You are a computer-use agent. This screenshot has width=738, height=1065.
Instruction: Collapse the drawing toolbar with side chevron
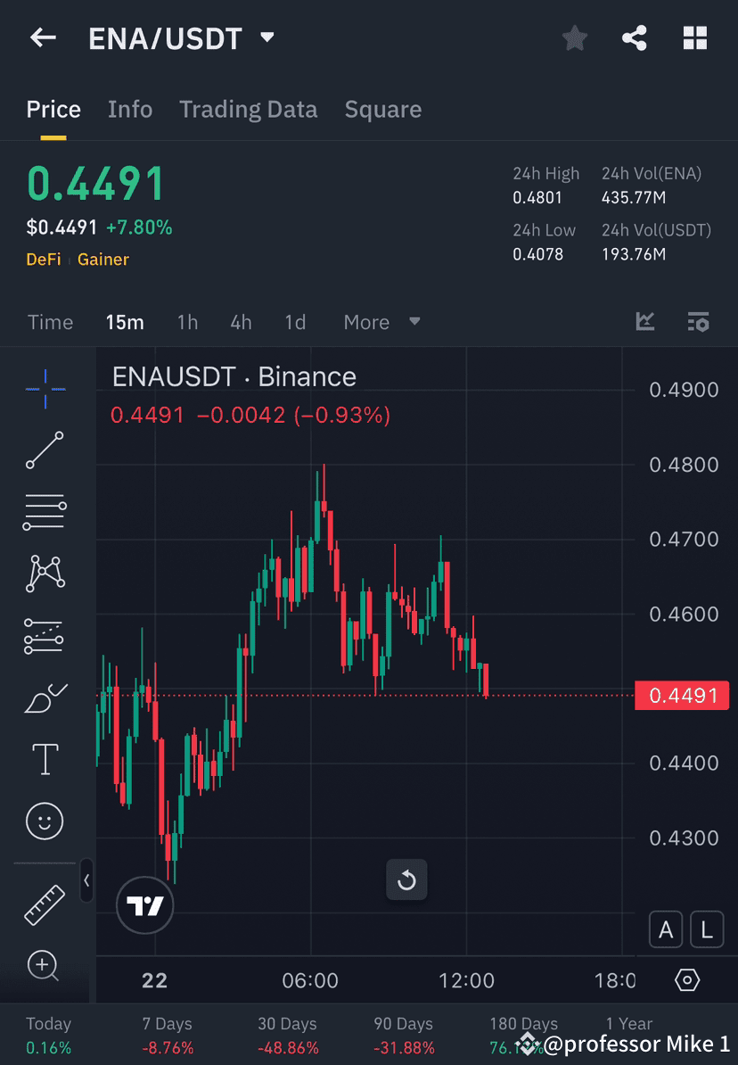coord(86,881)
